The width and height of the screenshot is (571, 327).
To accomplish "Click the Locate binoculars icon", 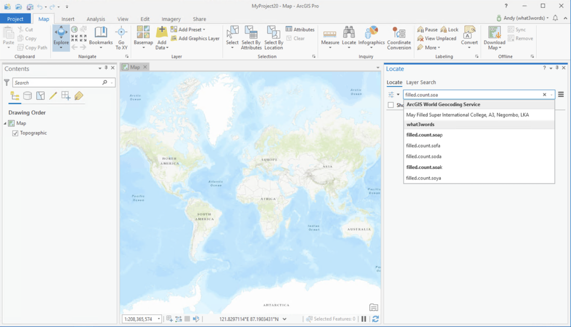I will [349, 32].
